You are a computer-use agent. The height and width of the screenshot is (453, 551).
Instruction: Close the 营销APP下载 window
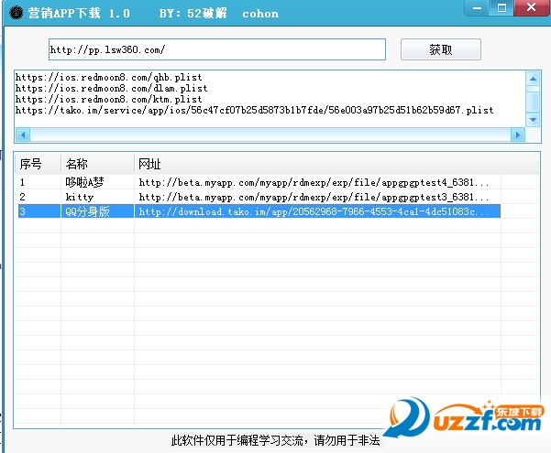click(532, 7)
